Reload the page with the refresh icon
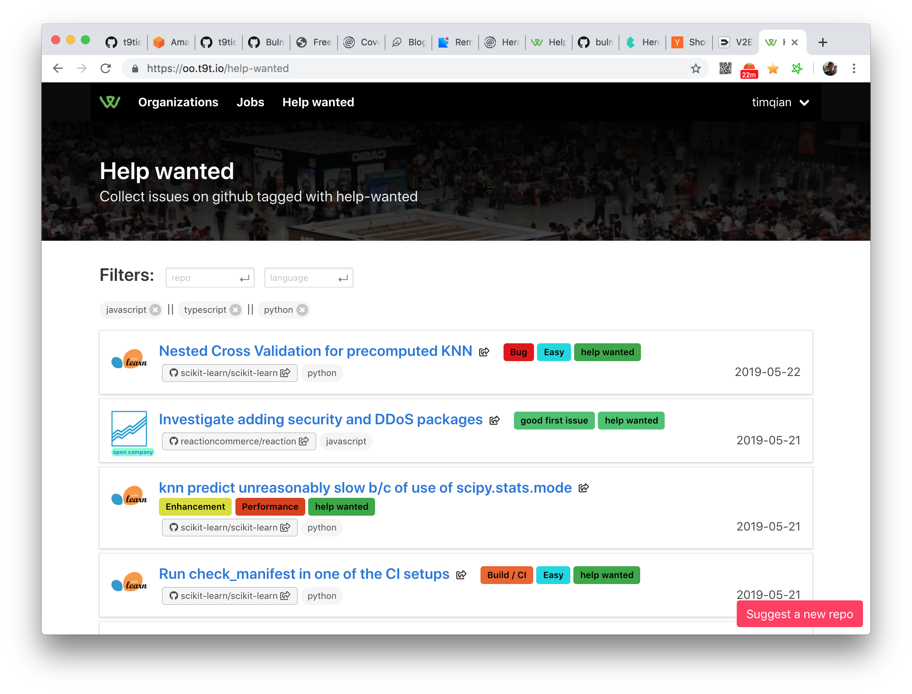The image size is (912, 694). [106, 69]
